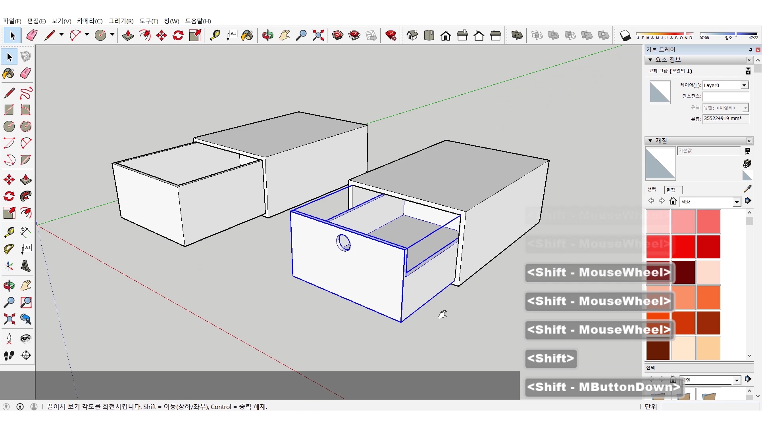
Task: Open the Layer0 dropdown list
Action: (x=744, y=85)
